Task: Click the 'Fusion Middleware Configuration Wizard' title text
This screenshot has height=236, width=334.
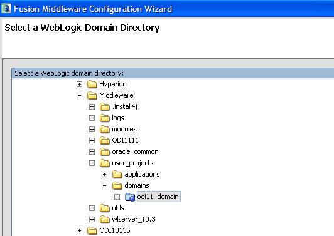Action: pyautogui.click(x=93, y=9)
